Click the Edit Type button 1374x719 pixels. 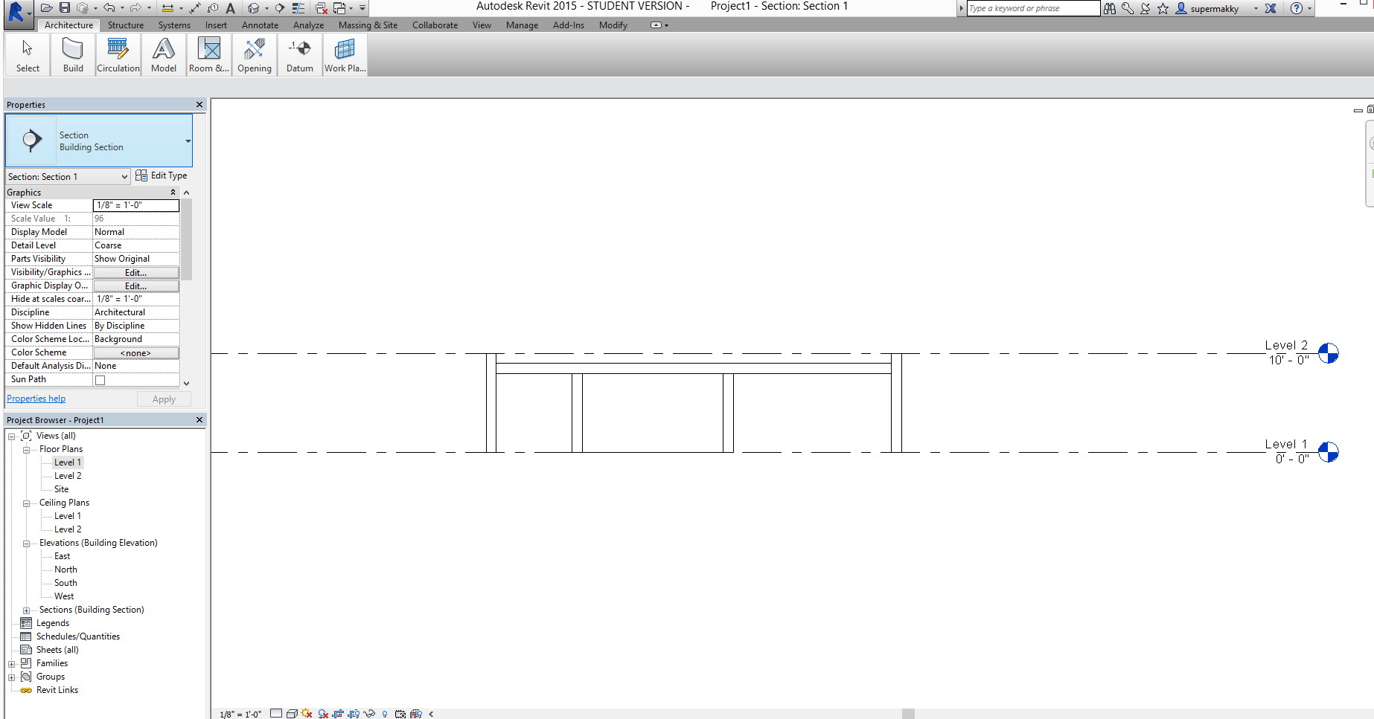click(162, 176)
